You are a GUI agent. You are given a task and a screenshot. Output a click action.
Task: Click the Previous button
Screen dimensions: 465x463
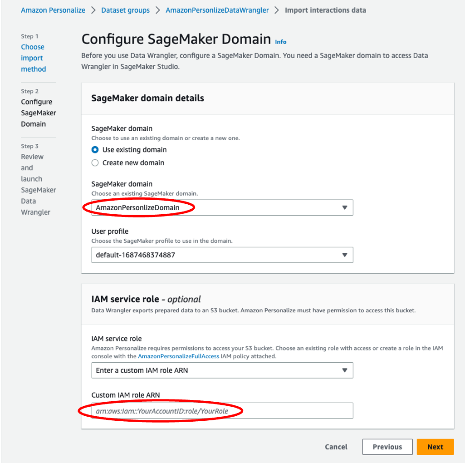[x=387, y=447]
